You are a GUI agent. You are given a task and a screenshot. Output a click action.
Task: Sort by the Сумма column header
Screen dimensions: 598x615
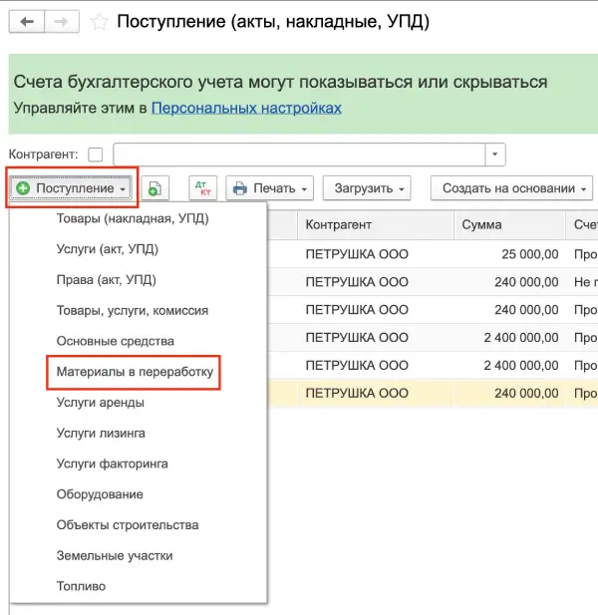tap(482, 225)
